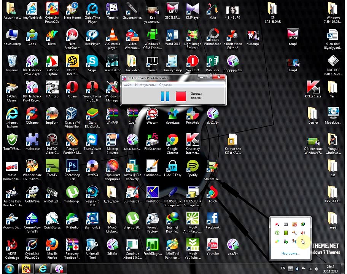The height and width of the screenshot is (274, 347).
Task: Select the RealPlayer desktop icon
Action: tap(92, 37)
